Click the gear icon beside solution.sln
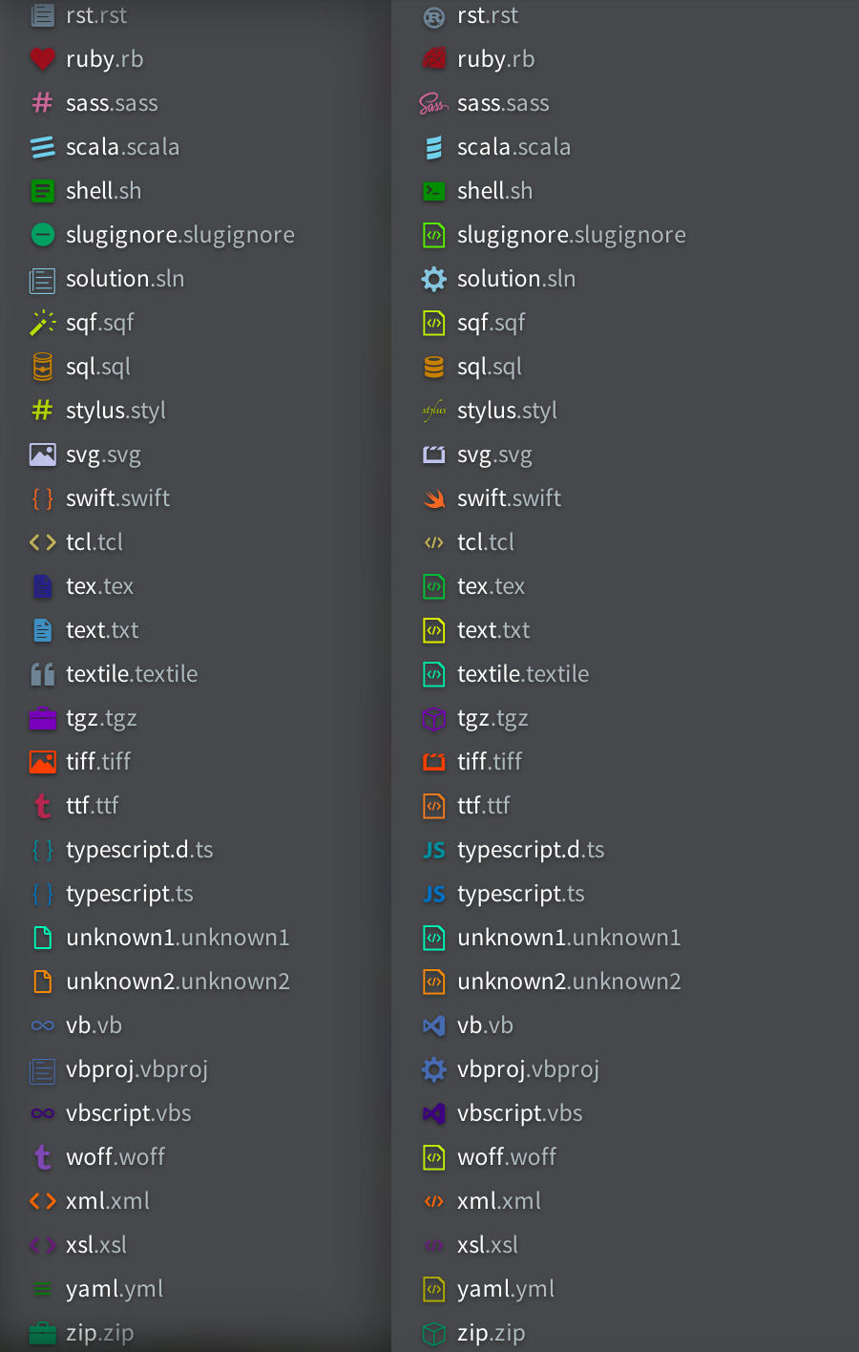Image resolution: width=859 pixels, height=1352 pixels. tap(434, 279)
